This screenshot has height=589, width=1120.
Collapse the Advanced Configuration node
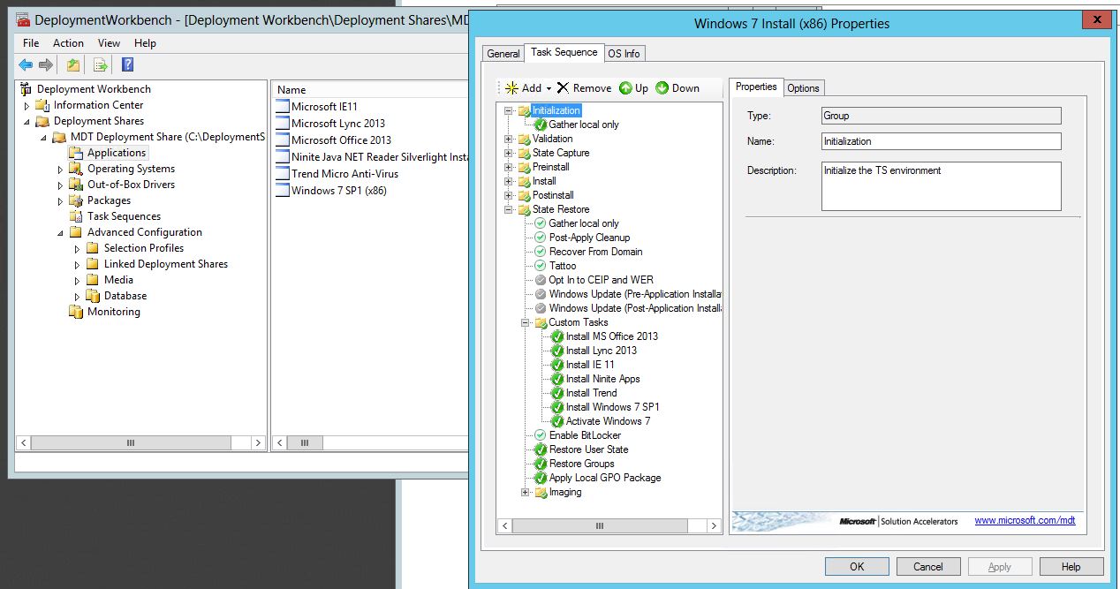click(x=60, y=232)
